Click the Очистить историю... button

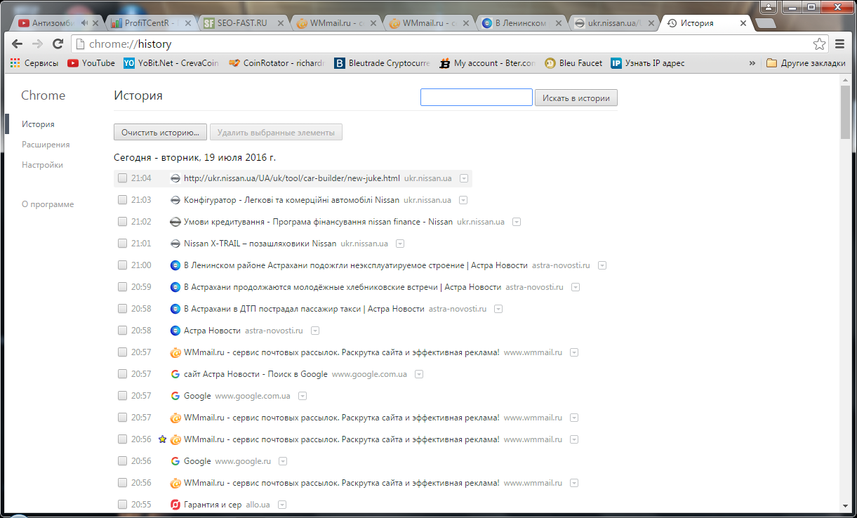coord(161,132)
